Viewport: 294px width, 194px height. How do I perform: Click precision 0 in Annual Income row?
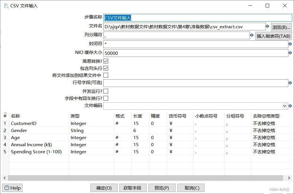click(158, 144)
